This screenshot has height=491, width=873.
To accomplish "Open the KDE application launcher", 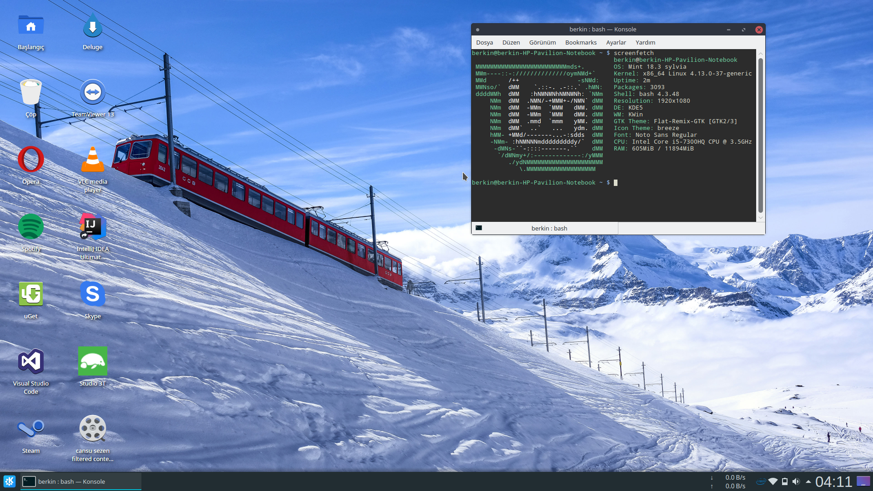I will pos(10,481).
